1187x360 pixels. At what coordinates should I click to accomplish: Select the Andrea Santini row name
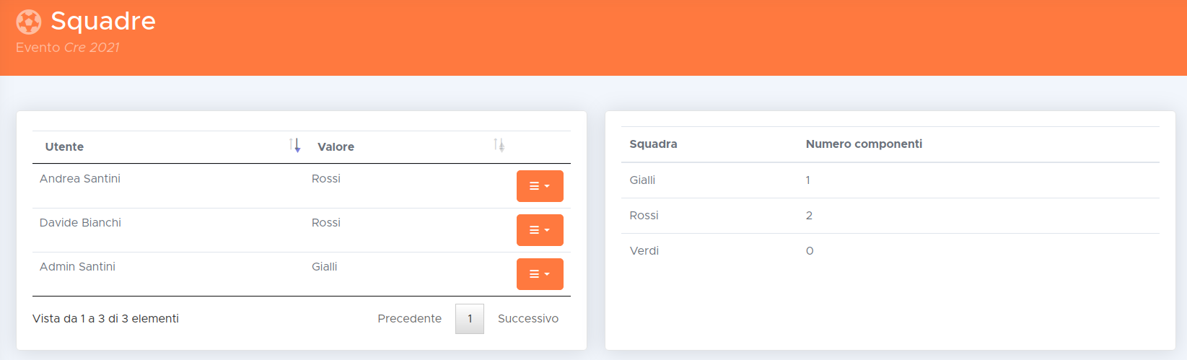[80, 179]
